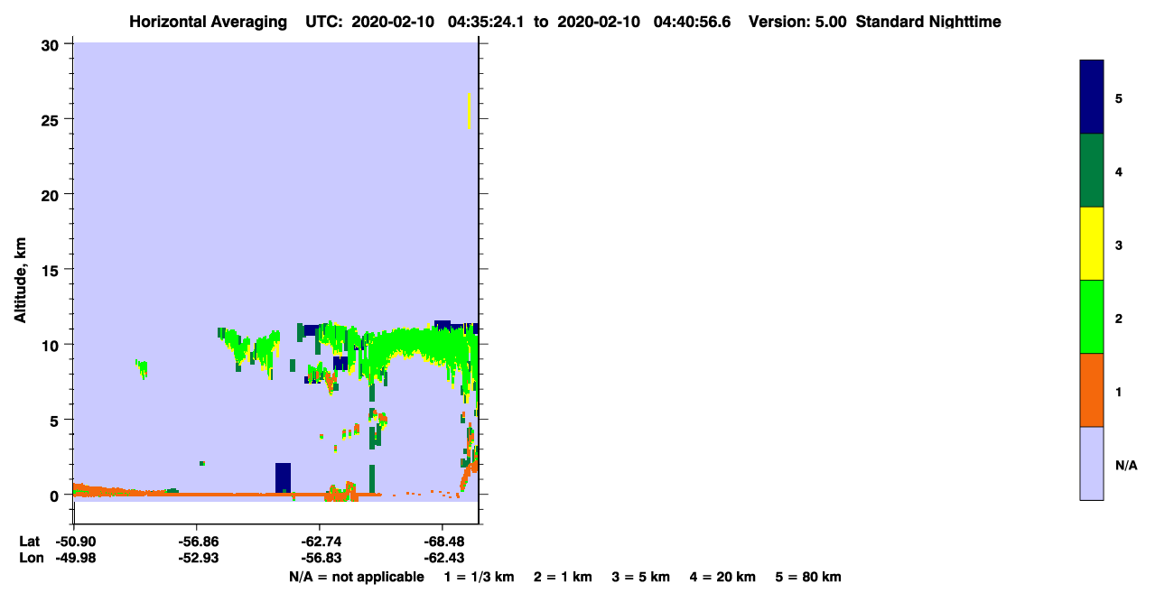This screenshot has height=602, width=1174.
Task: Click the yellow vertical streak near 25 km
Action: (x=470, y=111)
